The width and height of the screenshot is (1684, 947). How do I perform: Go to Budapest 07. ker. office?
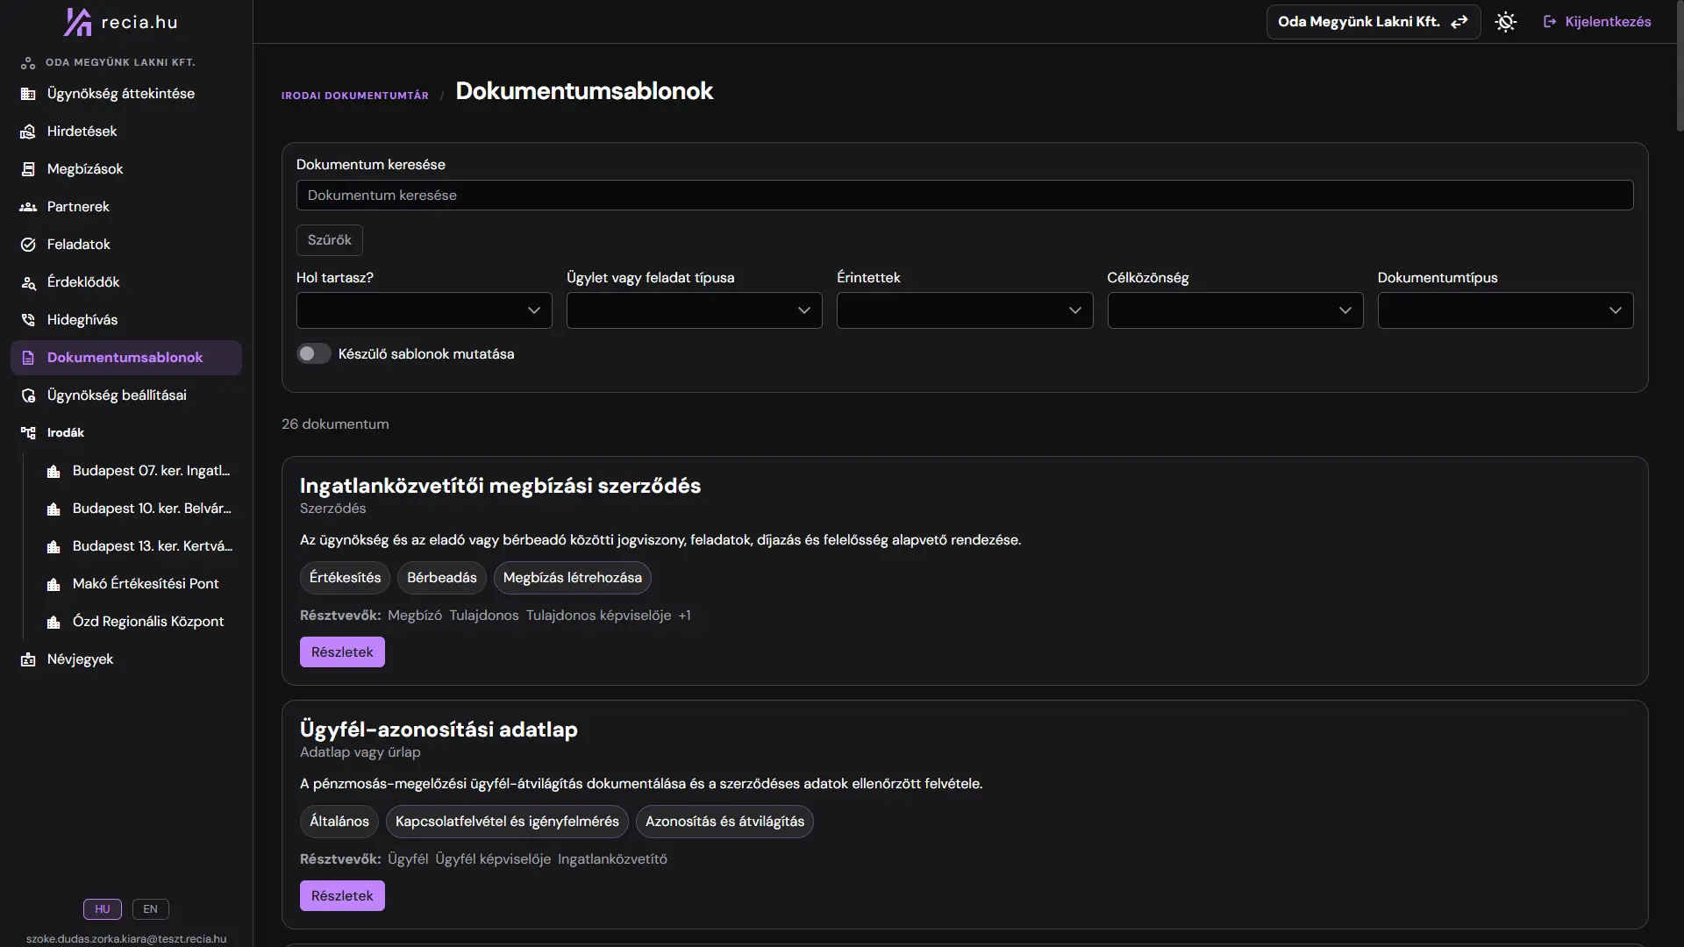140,471
